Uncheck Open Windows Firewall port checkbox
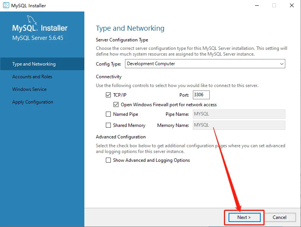301x227 pixels. pos(116,104)
